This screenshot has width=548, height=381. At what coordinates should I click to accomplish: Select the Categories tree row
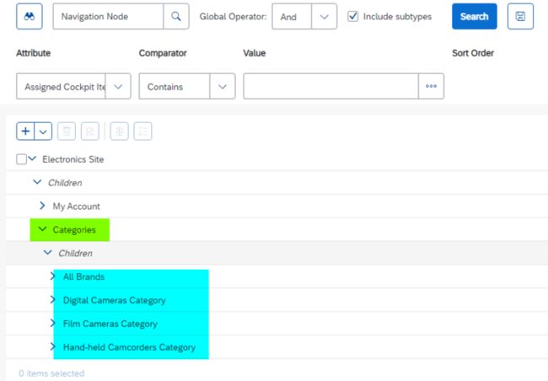point(277,229)
